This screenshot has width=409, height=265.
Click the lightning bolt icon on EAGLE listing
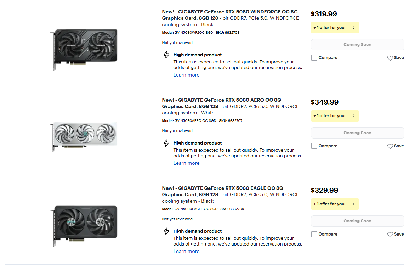pyautogui.click(x=166, y=231)
